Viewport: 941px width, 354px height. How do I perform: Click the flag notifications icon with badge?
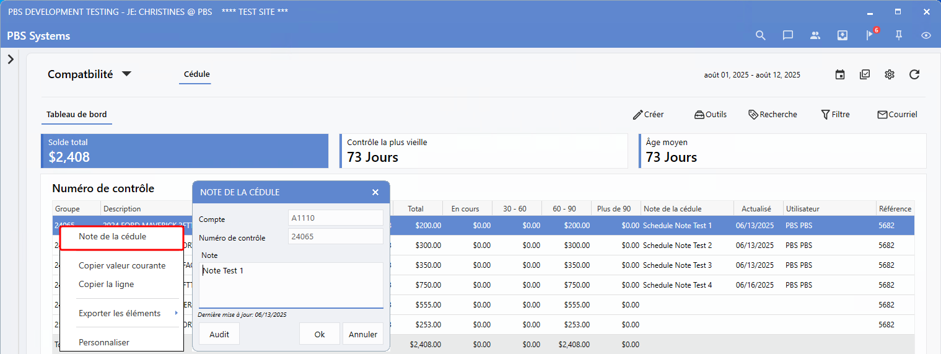[870, 35]
